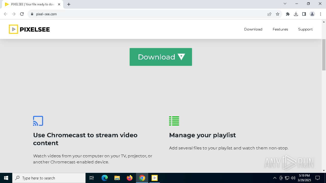The height and width of the screenshot is (183, 326).
Task: Switch to Chrome on taskbar
Action: 142,178
